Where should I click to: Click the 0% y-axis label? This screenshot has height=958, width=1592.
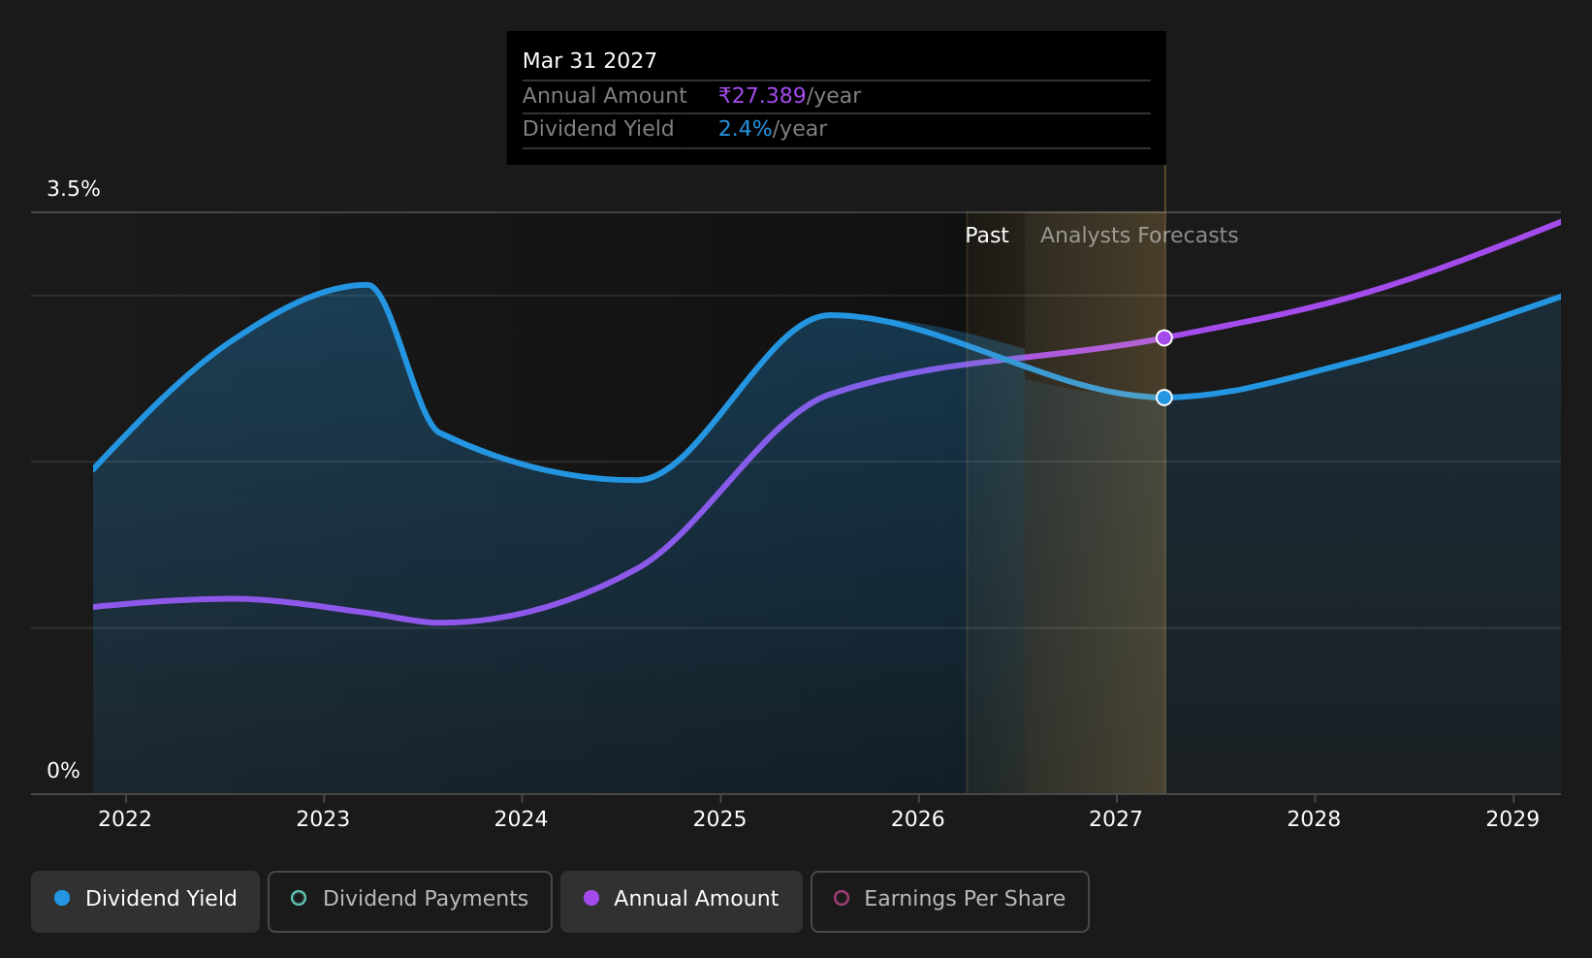(x=63, y=771)
